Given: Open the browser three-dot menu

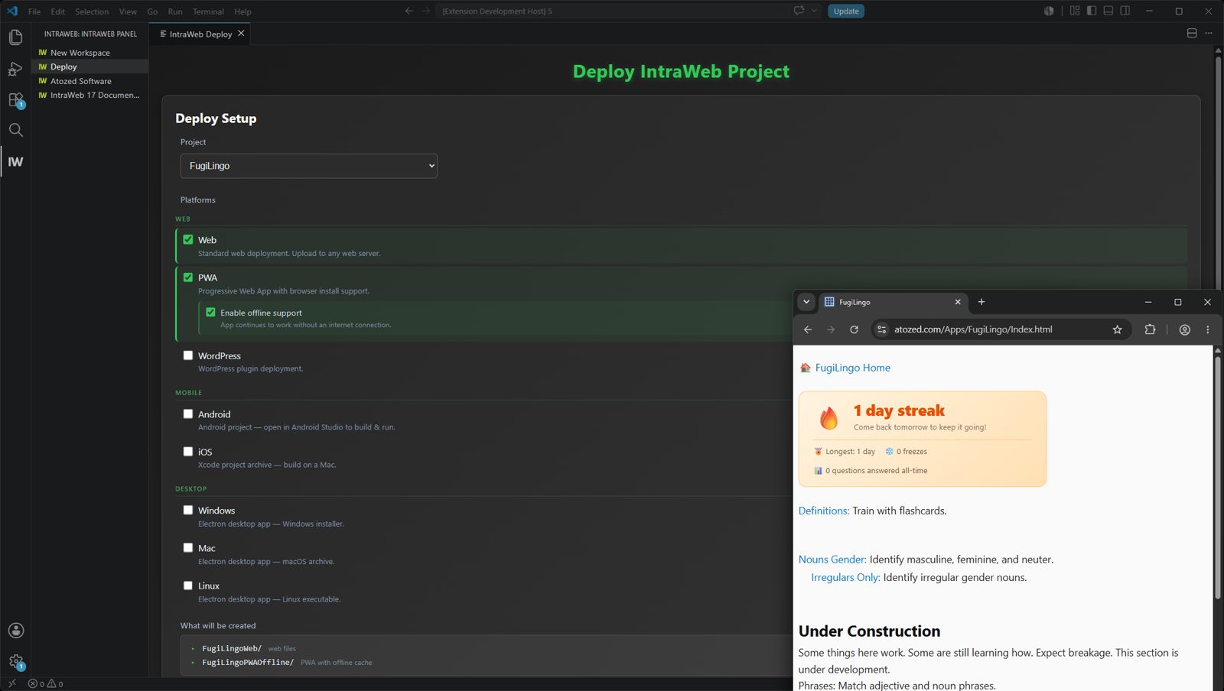Looking at the screenshot, I should tap(1208, 329).
